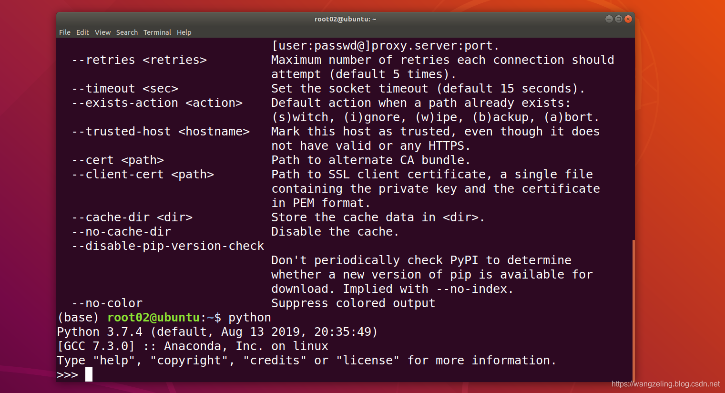Click the '--client-cert <path>' option text
This screenshot has width=725, height=393.
pos(143,175)
